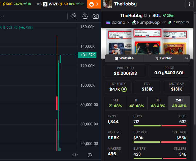Viewport: 196px width, 161px height.
Task: Click the liquidity lock icon
Action: click(124, 89)
